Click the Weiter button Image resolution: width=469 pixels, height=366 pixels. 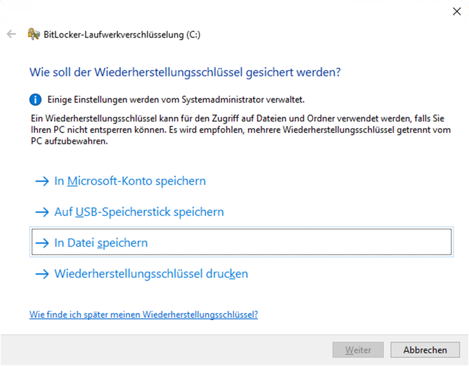358,350
